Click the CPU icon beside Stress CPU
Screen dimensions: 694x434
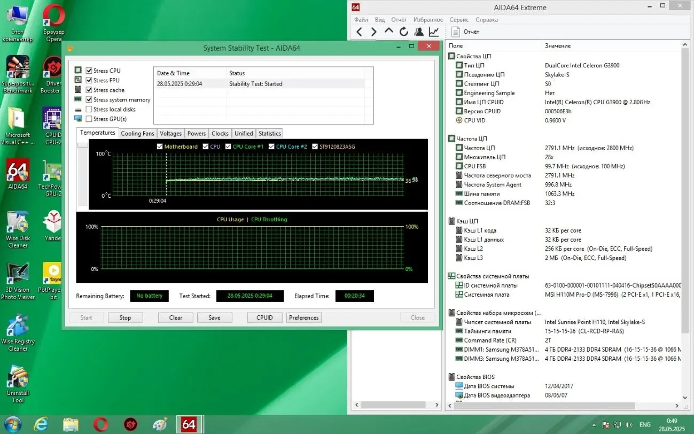[x=79, y=70]
